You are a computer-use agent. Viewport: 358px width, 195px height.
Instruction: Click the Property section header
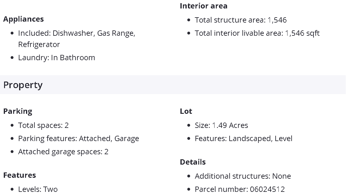23,85
